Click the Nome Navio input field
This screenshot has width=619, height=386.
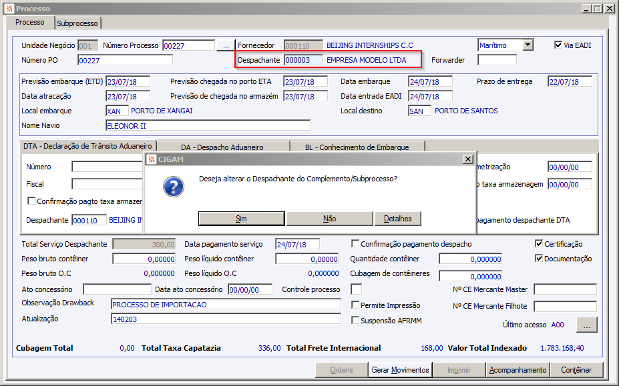point(208,126)
